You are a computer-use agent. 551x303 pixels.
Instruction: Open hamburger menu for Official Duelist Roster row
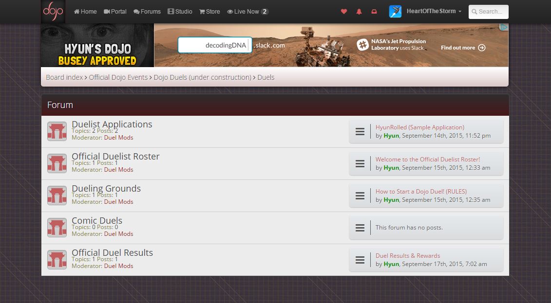point(360,163)
